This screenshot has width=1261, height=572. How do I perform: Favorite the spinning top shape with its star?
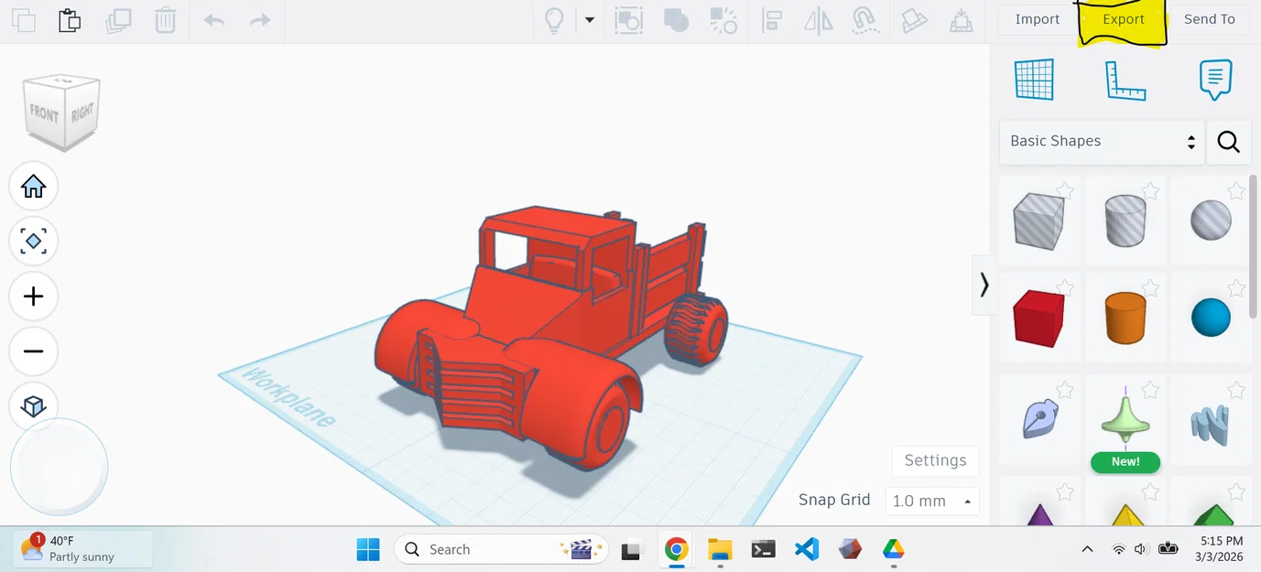1150,391
